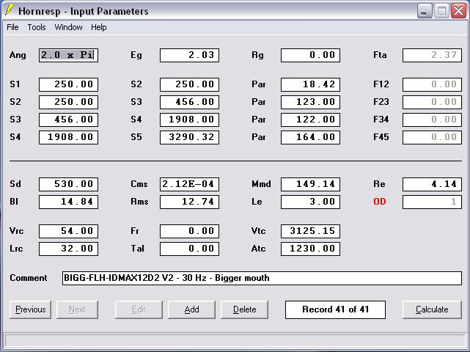Click the Record 41 of 41 indicator
Viewport: 470px width, 352px height.
[335, 309]
